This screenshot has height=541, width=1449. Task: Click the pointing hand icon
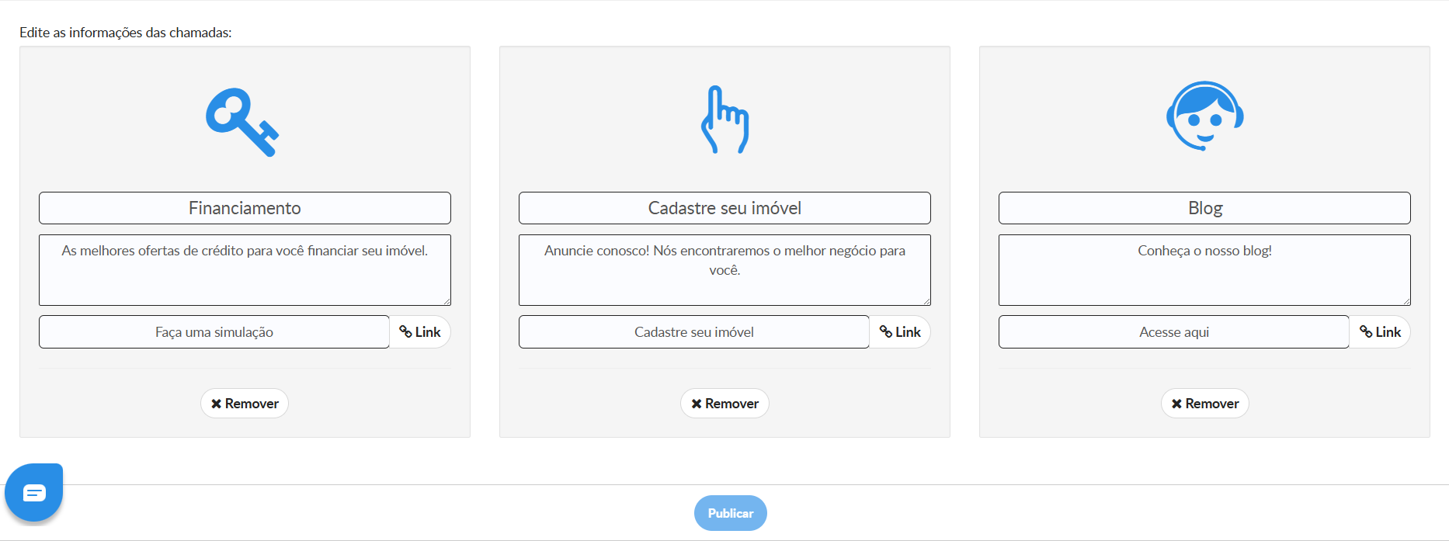724,120
